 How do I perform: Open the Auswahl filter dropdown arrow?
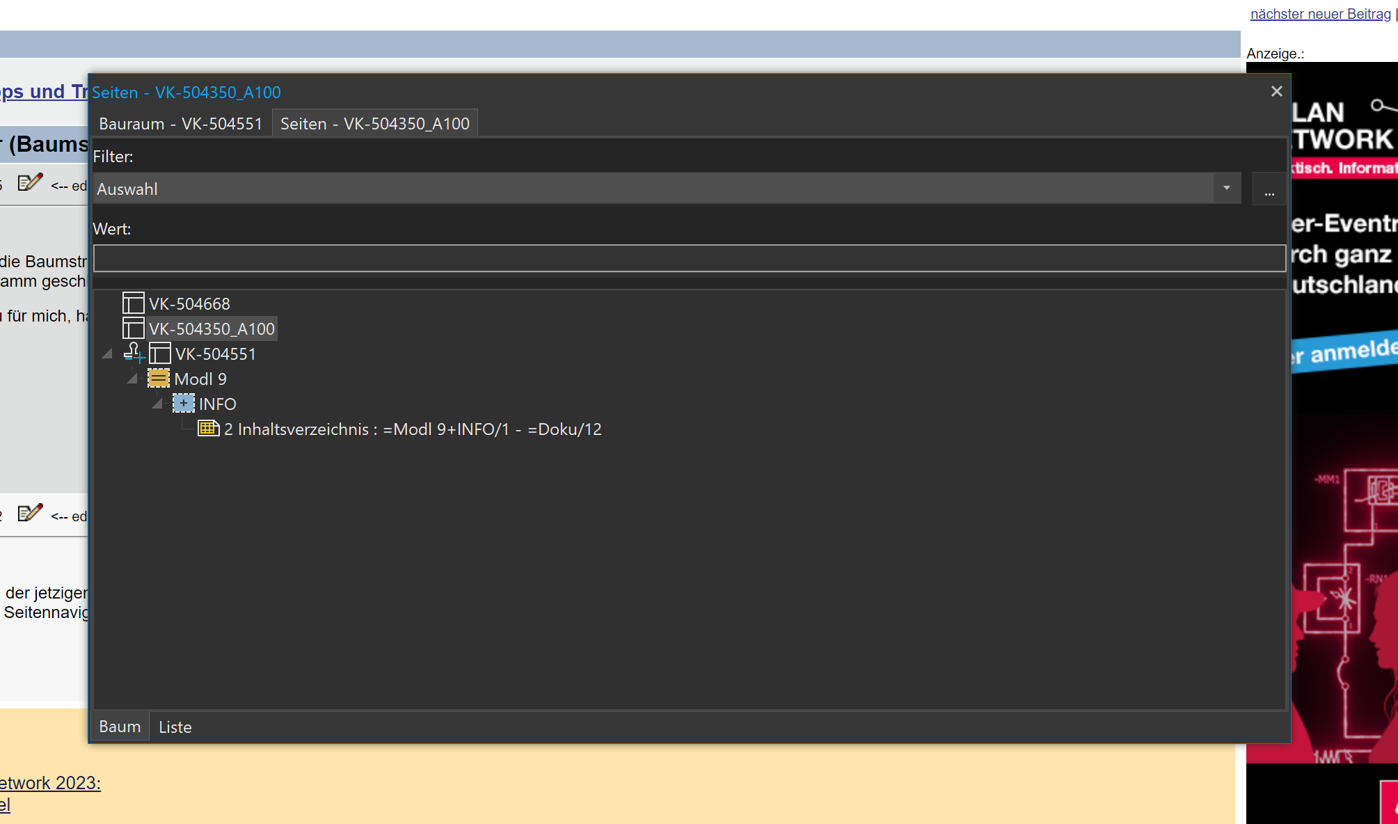(x=1227, y=189)
